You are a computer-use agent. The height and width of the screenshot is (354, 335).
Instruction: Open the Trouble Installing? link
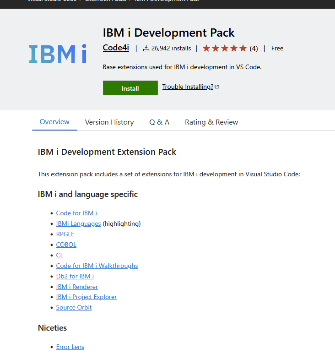tap(188, 87)
